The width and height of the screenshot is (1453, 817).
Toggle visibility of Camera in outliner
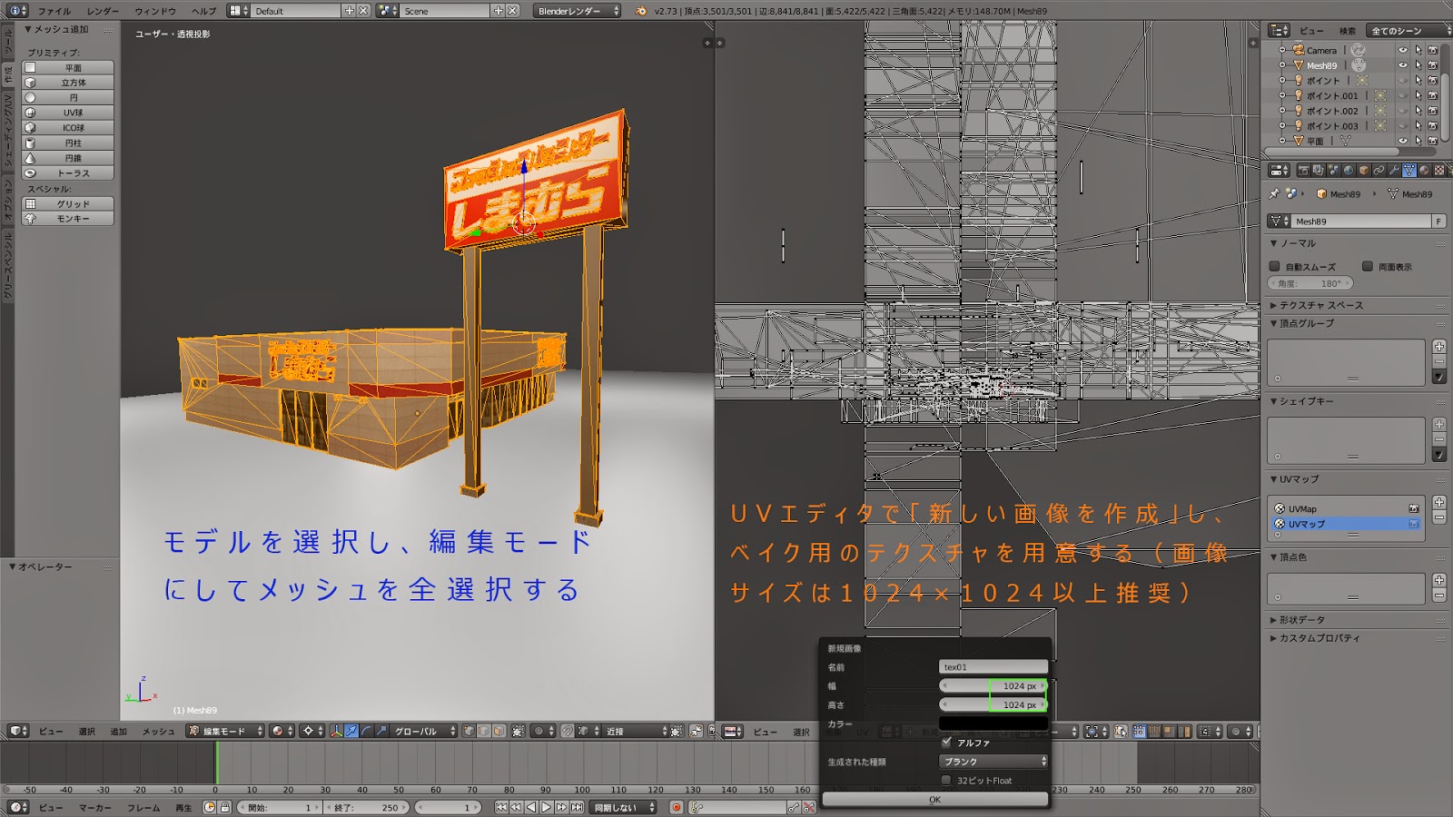(1403, 51)
